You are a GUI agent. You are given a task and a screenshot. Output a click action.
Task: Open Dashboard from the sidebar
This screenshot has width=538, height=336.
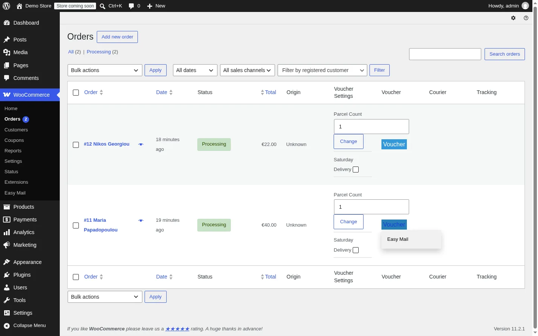click(x=30, y=23)
